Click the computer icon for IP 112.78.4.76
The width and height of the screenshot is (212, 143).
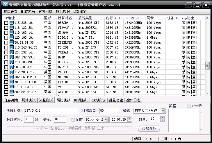pyautogui.click(x=12, y=72)
